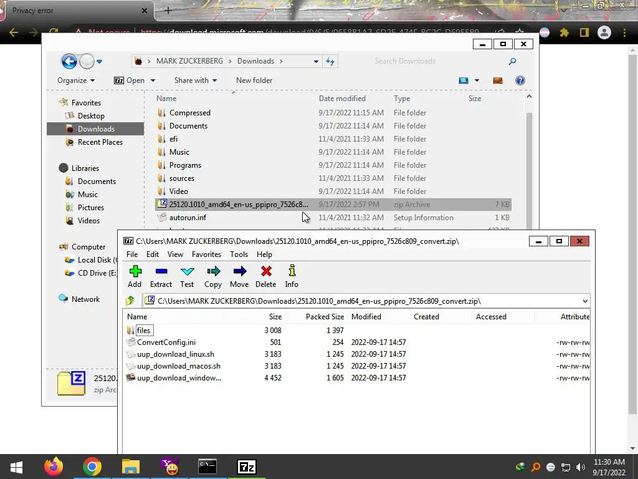Click the Explorer Back navigation button
This screenshot has width=638, height=479.
click(x=69, y=62)
